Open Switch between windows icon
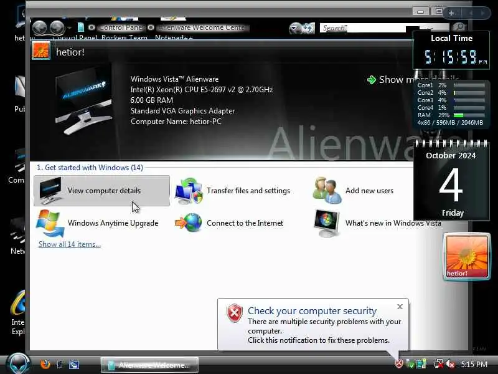Screen dimensions: 498x374 (74, 365)
